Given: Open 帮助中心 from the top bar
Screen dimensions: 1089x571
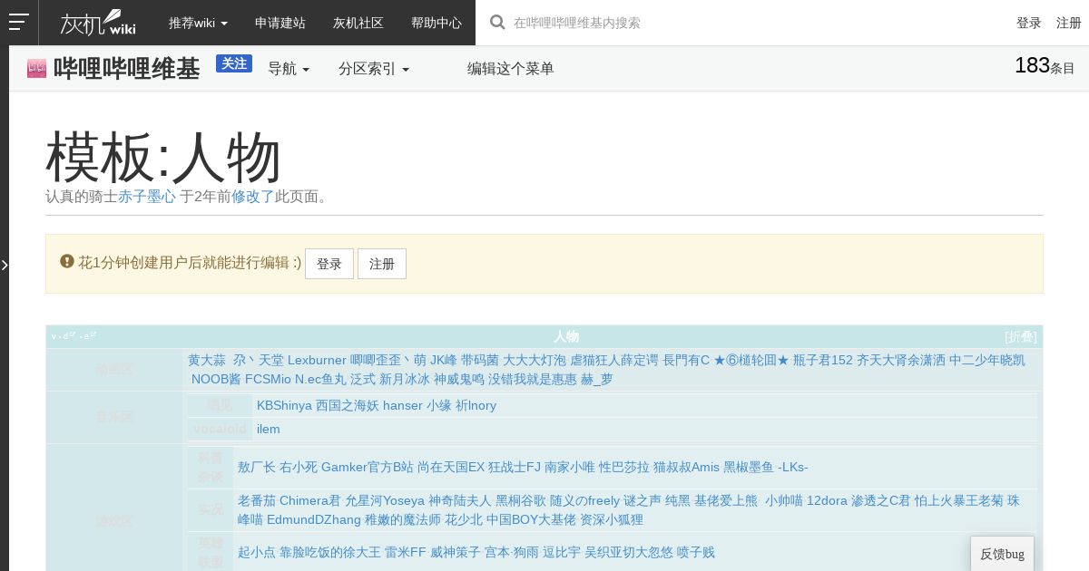Looking at the screenshot, I should 437,23.
